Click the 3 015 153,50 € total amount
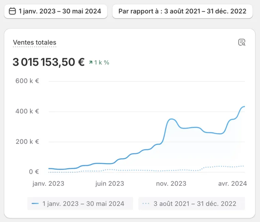The height and width of the screenshot is (222, 260). [49, 62]
